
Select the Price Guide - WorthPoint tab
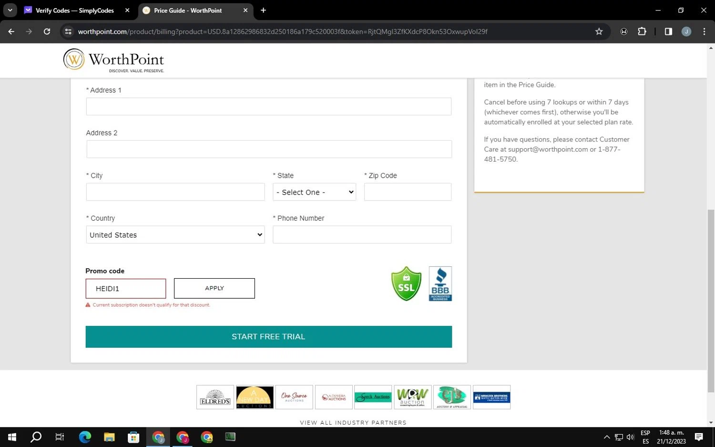(188, 10)
